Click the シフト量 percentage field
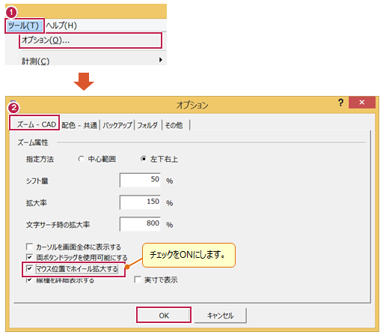This screenshot has width=383, height=335. [x=140, y=180]
